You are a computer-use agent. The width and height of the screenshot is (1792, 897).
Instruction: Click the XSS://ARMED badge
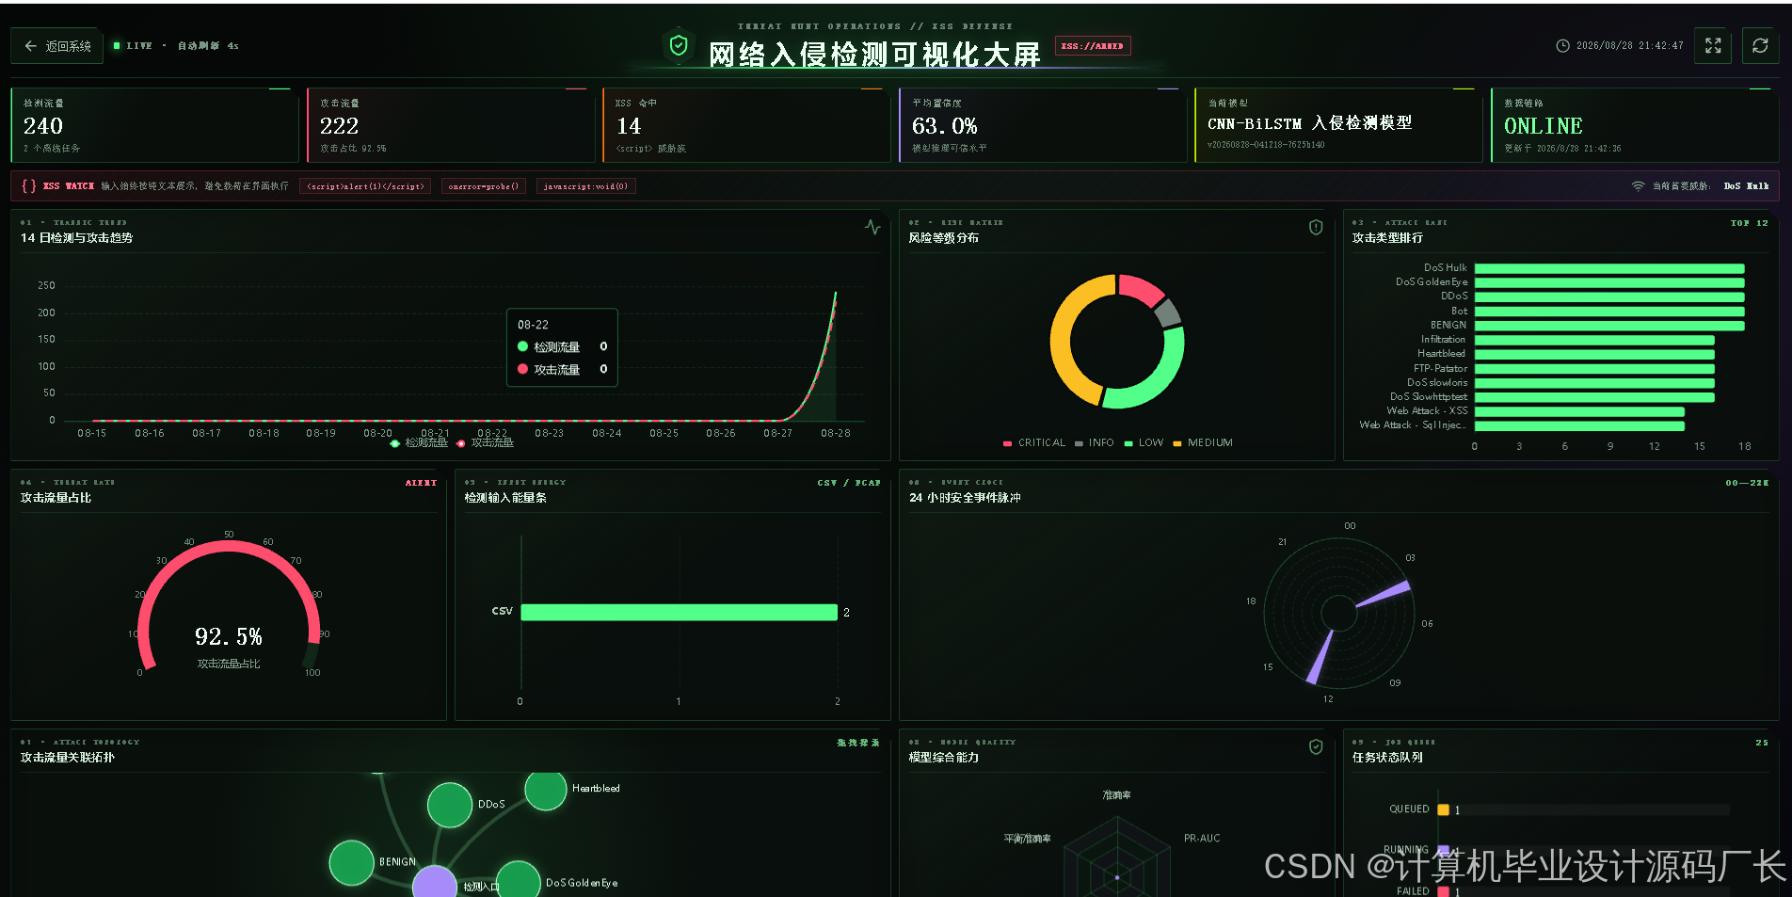click(x=1093, y=45)
